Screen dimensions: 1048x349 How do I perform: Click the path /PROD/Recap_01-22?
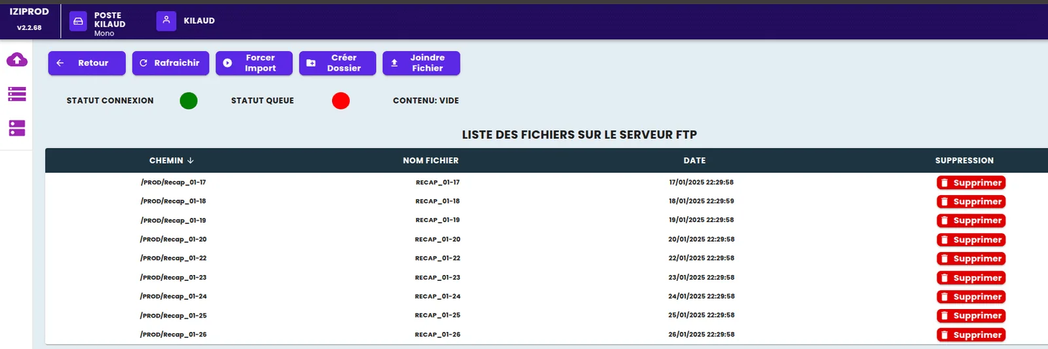(x=174, y=259)
